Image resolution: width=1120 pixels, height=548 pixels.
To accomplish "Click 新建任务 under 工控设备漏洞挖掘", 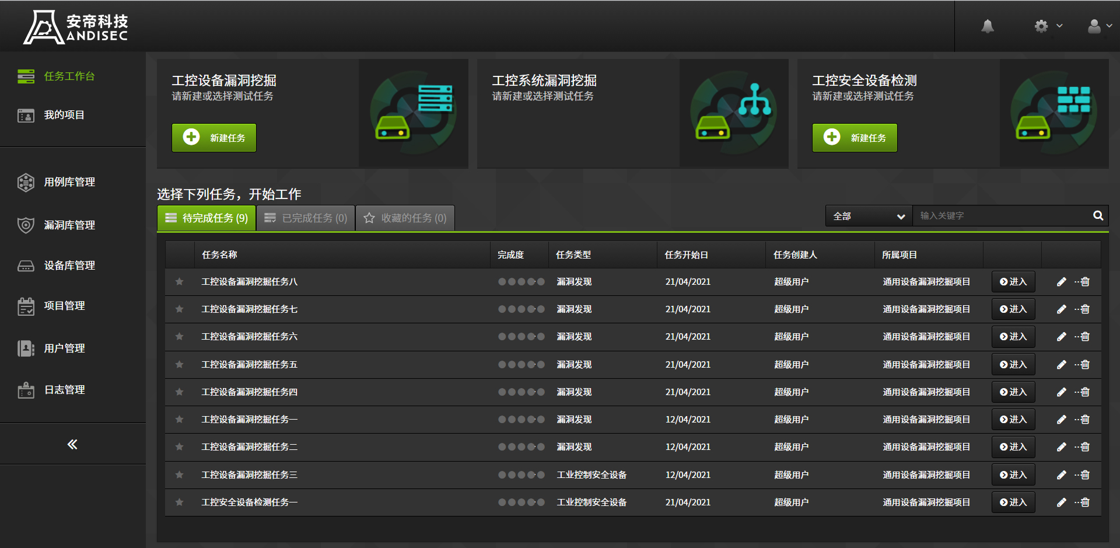I will click(x=214, y=138).
